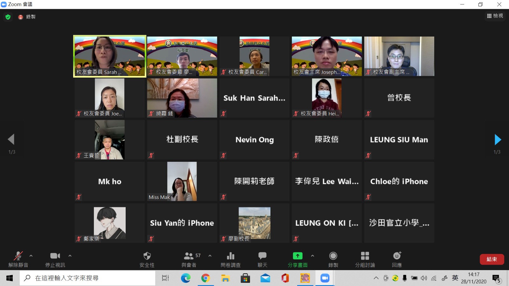
Task: Expand share screen options arrow
Action: (312, 255)
